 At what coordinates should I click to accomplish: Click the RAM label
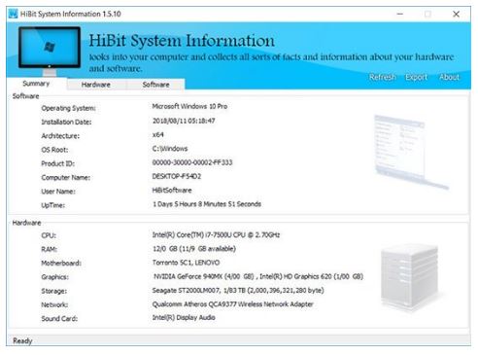(50, 249)
